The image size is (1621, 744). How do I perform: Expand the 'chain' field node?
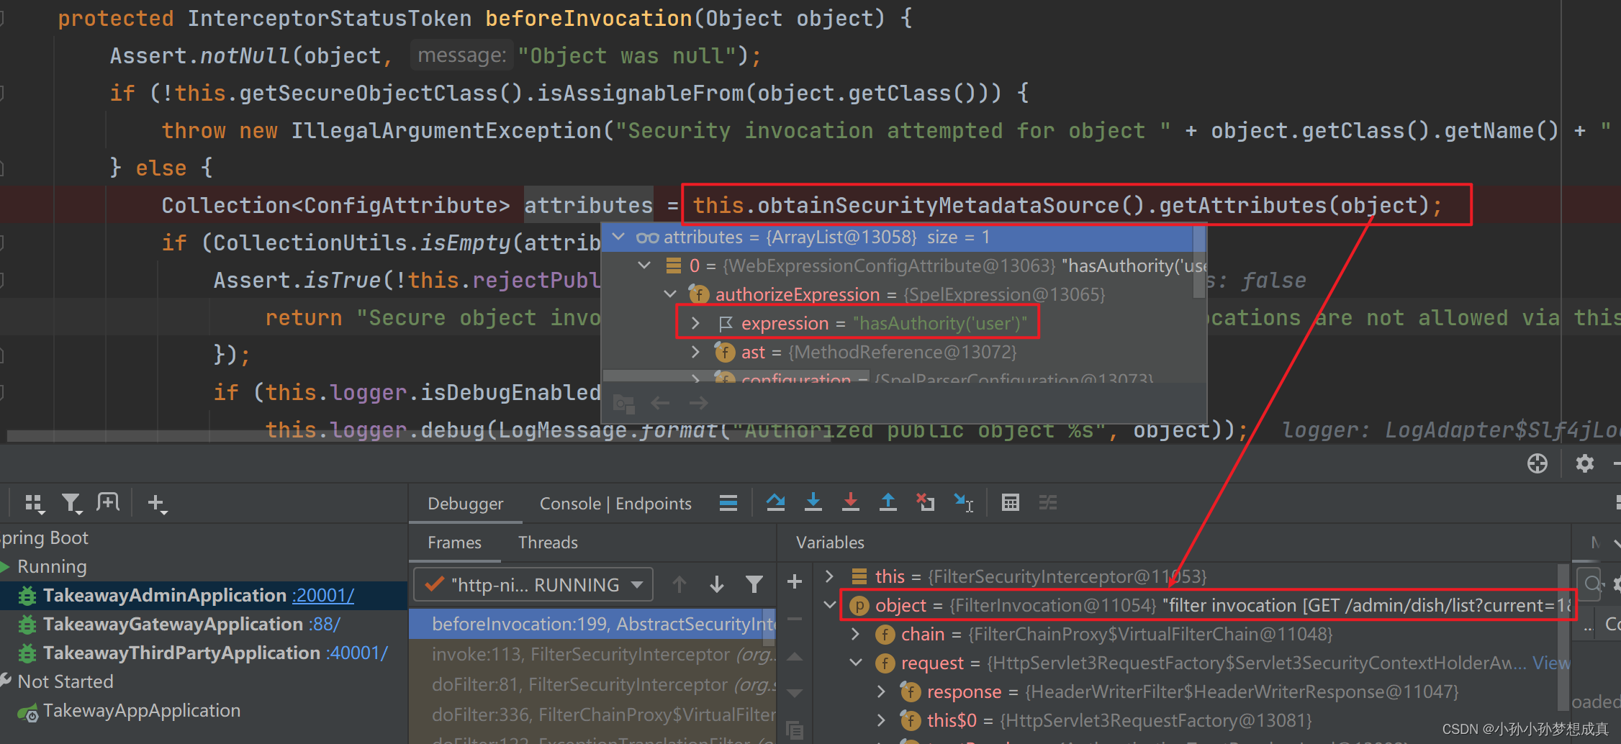[855, 634]
